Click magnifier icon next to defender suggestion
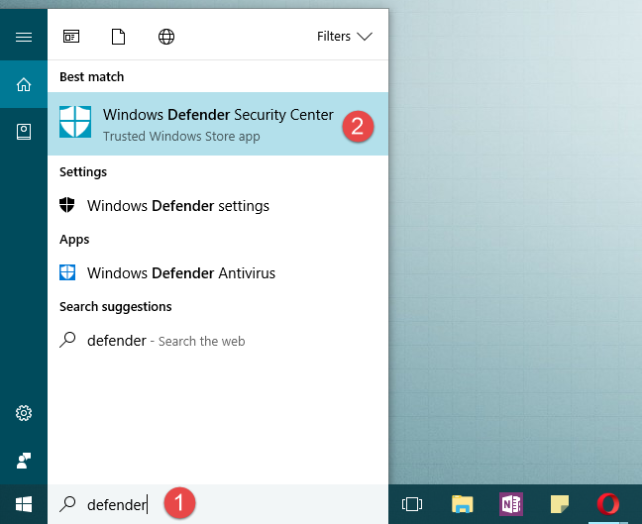The height and width of the screenshot is (524, 642). (67, 340)
